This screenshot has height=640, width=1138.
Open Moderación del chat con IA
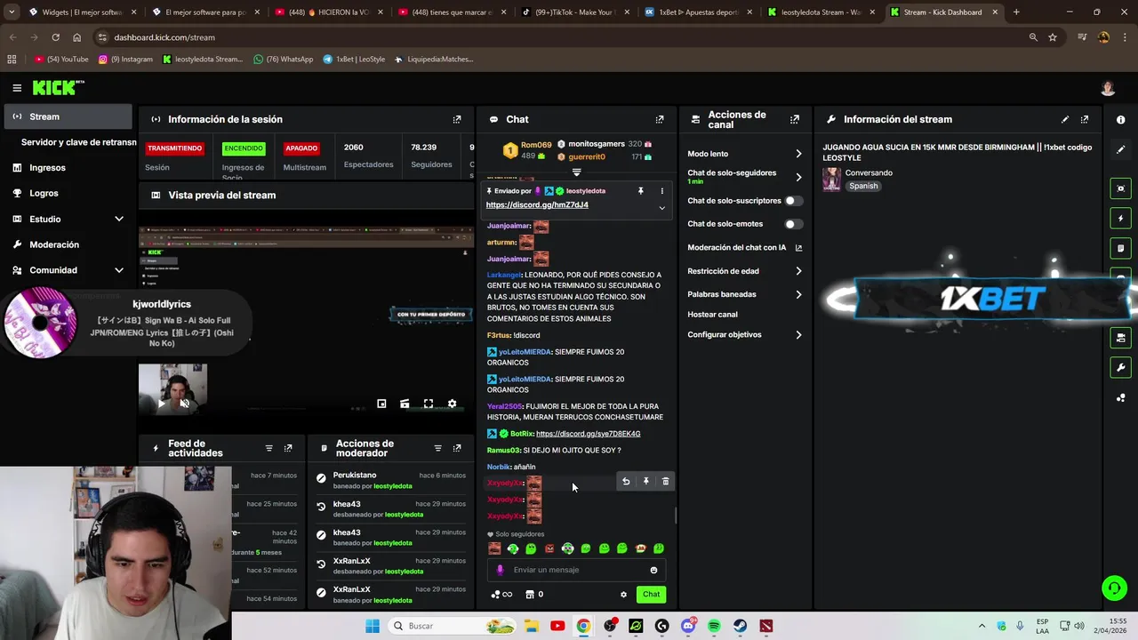tap(744, 248)
